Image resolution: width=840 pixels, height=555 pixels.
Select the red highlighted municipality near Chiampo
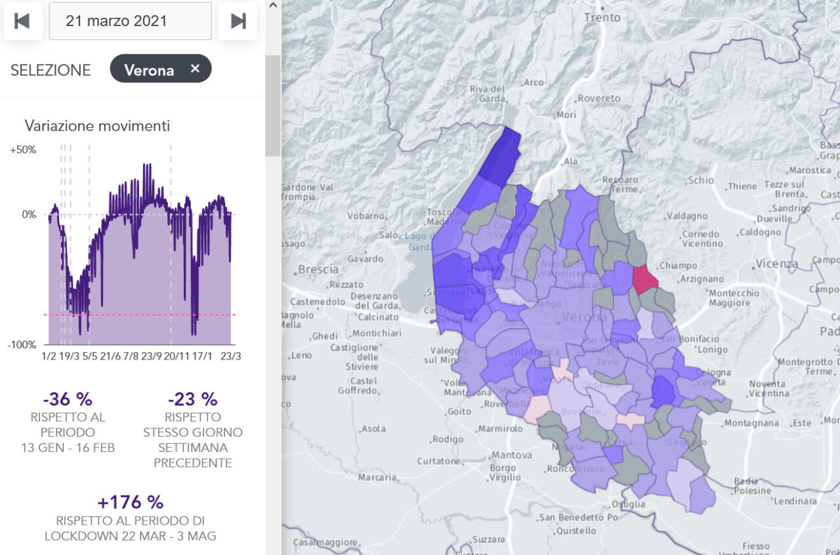point(644,279)
